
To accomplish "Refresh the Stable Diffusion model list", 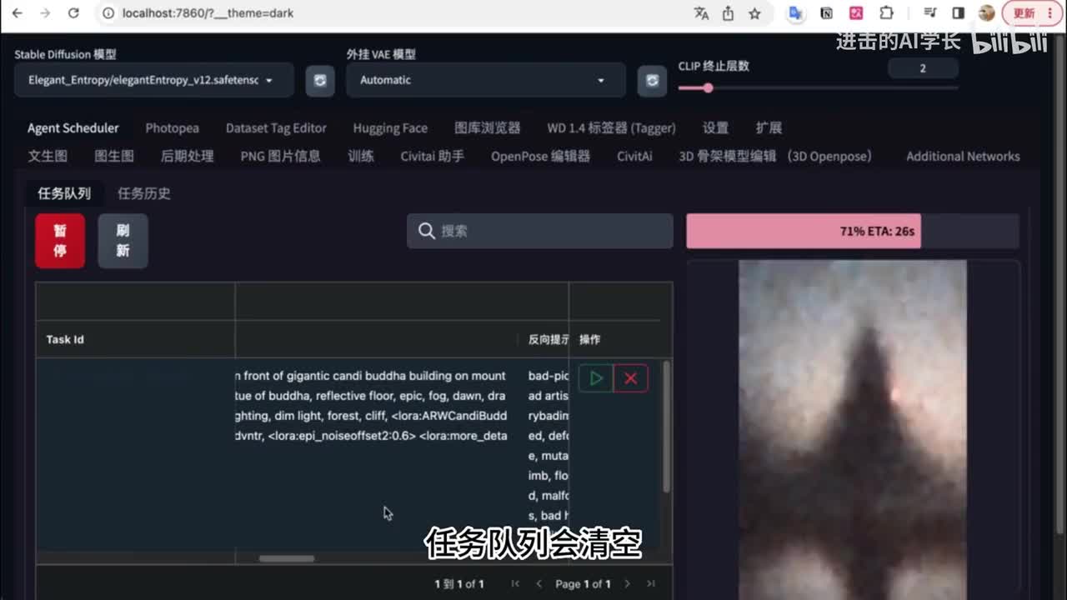I will [319, 81].
